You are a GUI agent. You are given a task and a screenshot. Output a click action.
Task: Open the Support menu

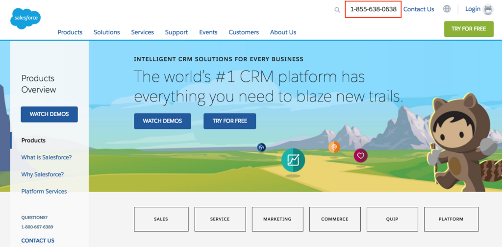pyautogui.click(x=176, y=32)
